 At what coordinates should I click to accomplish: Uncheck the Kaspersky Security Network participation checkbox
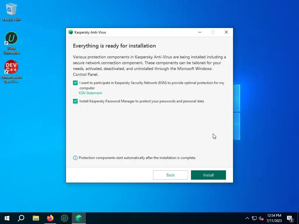[x=75, y=83]
